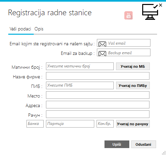
Task: Click the ПИБ label
Action: click(x=37, y=86)
